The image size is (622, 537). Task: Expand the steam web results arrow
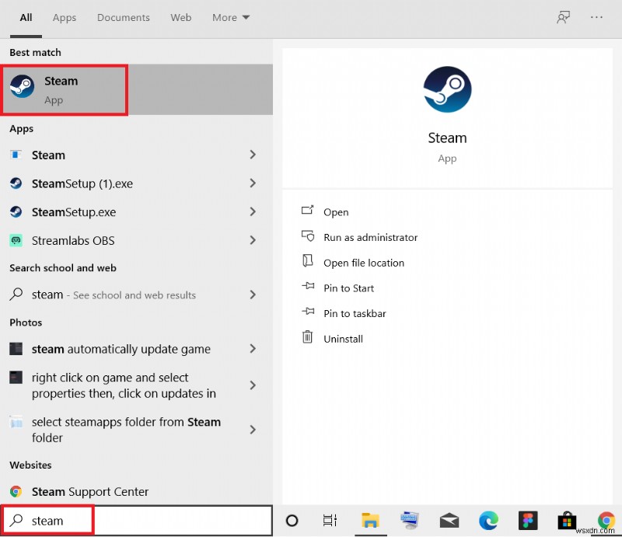[x=253, y=295]
